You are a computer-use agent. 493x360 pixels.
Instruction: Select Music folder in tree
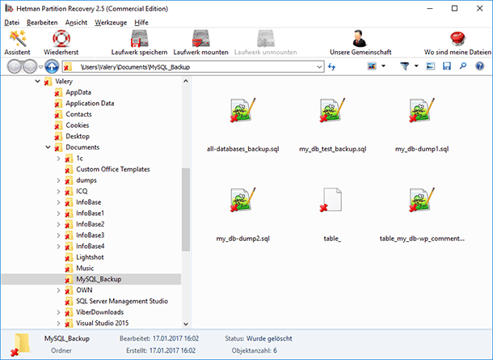(85, 268)
